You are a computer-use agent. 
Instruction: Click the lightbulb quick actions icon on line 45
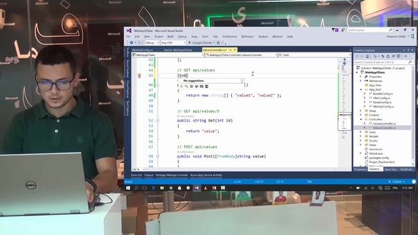[139, 76]
